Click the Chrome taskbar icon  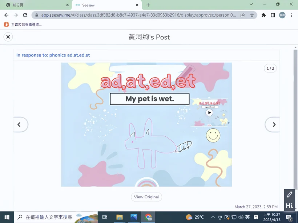(148, 217)
